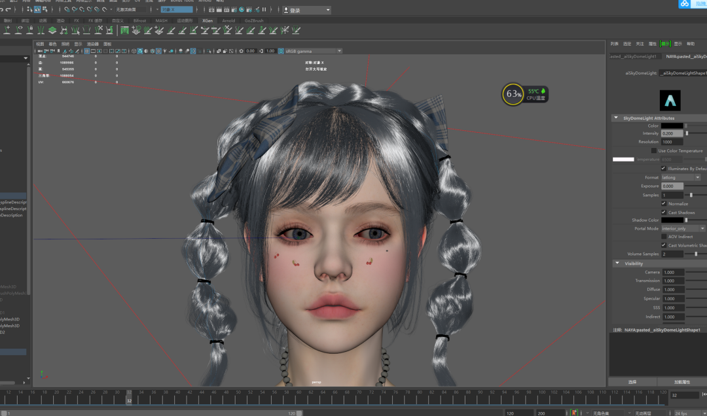Enable the AOV Indirect checkbox
This screenshot has width=707, height=416.
(x=663, y=236)
